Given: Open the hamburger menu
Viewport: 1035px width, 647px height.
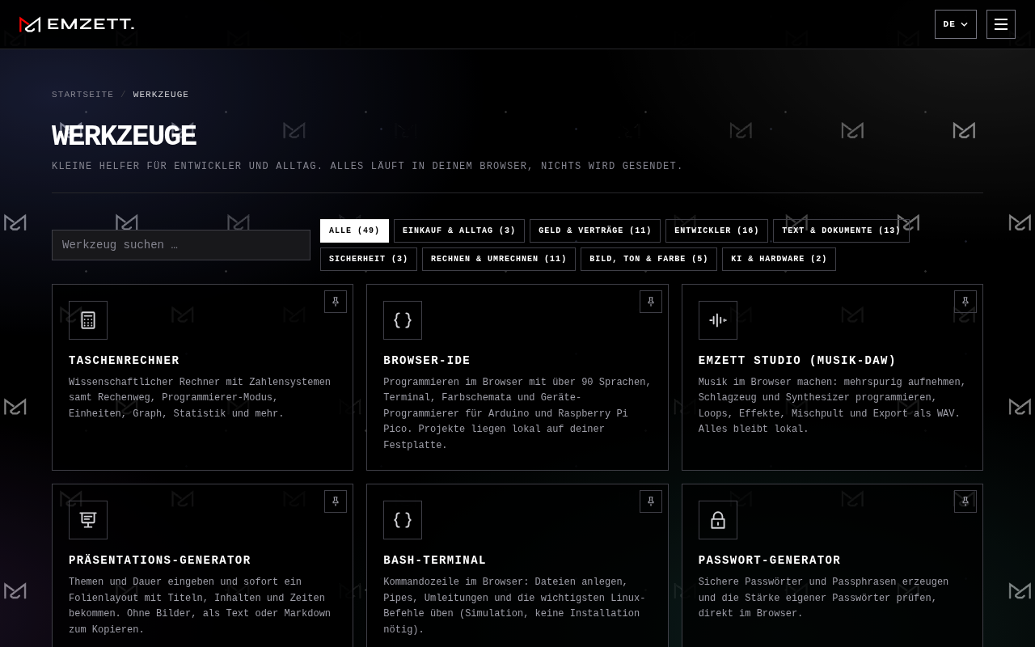Looking at the screenshot, I should (1001, 24).
